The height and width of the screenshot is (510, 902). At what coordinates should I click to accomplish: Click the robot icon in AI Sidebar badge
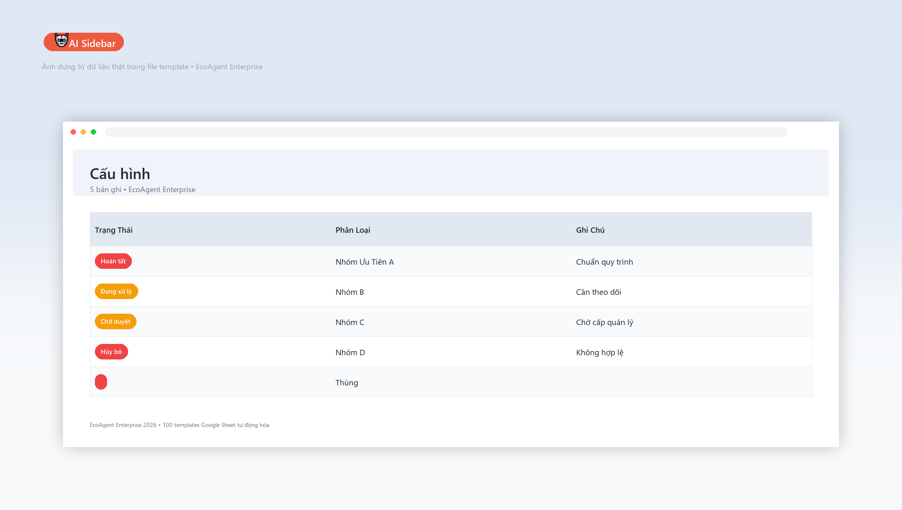61,40
